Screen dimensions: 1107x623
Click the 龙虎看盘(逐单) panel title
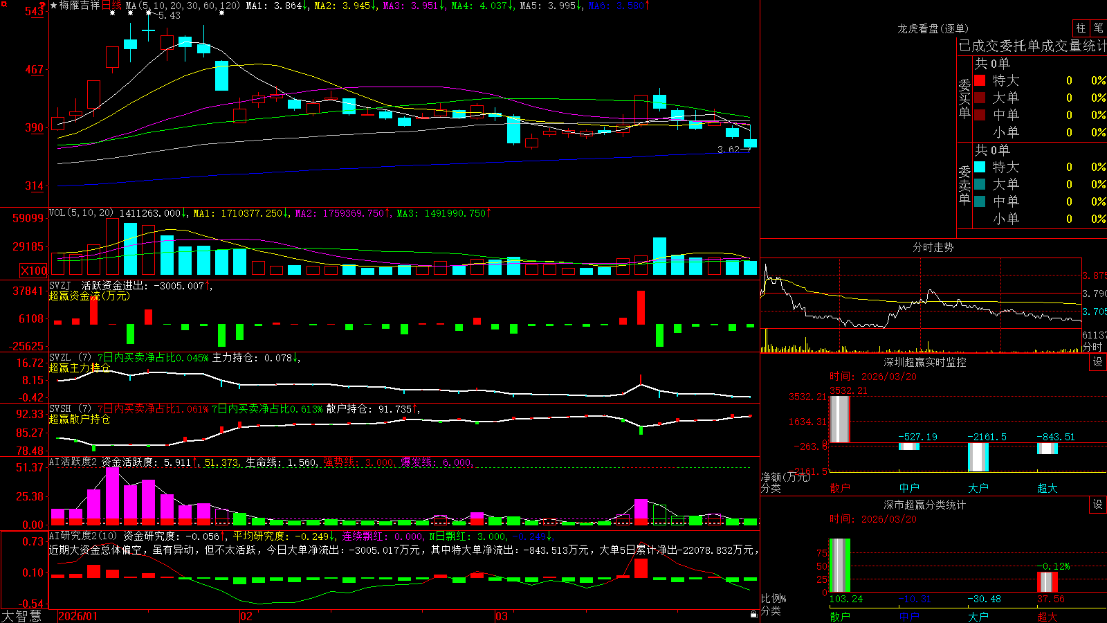tap(933, 28)
